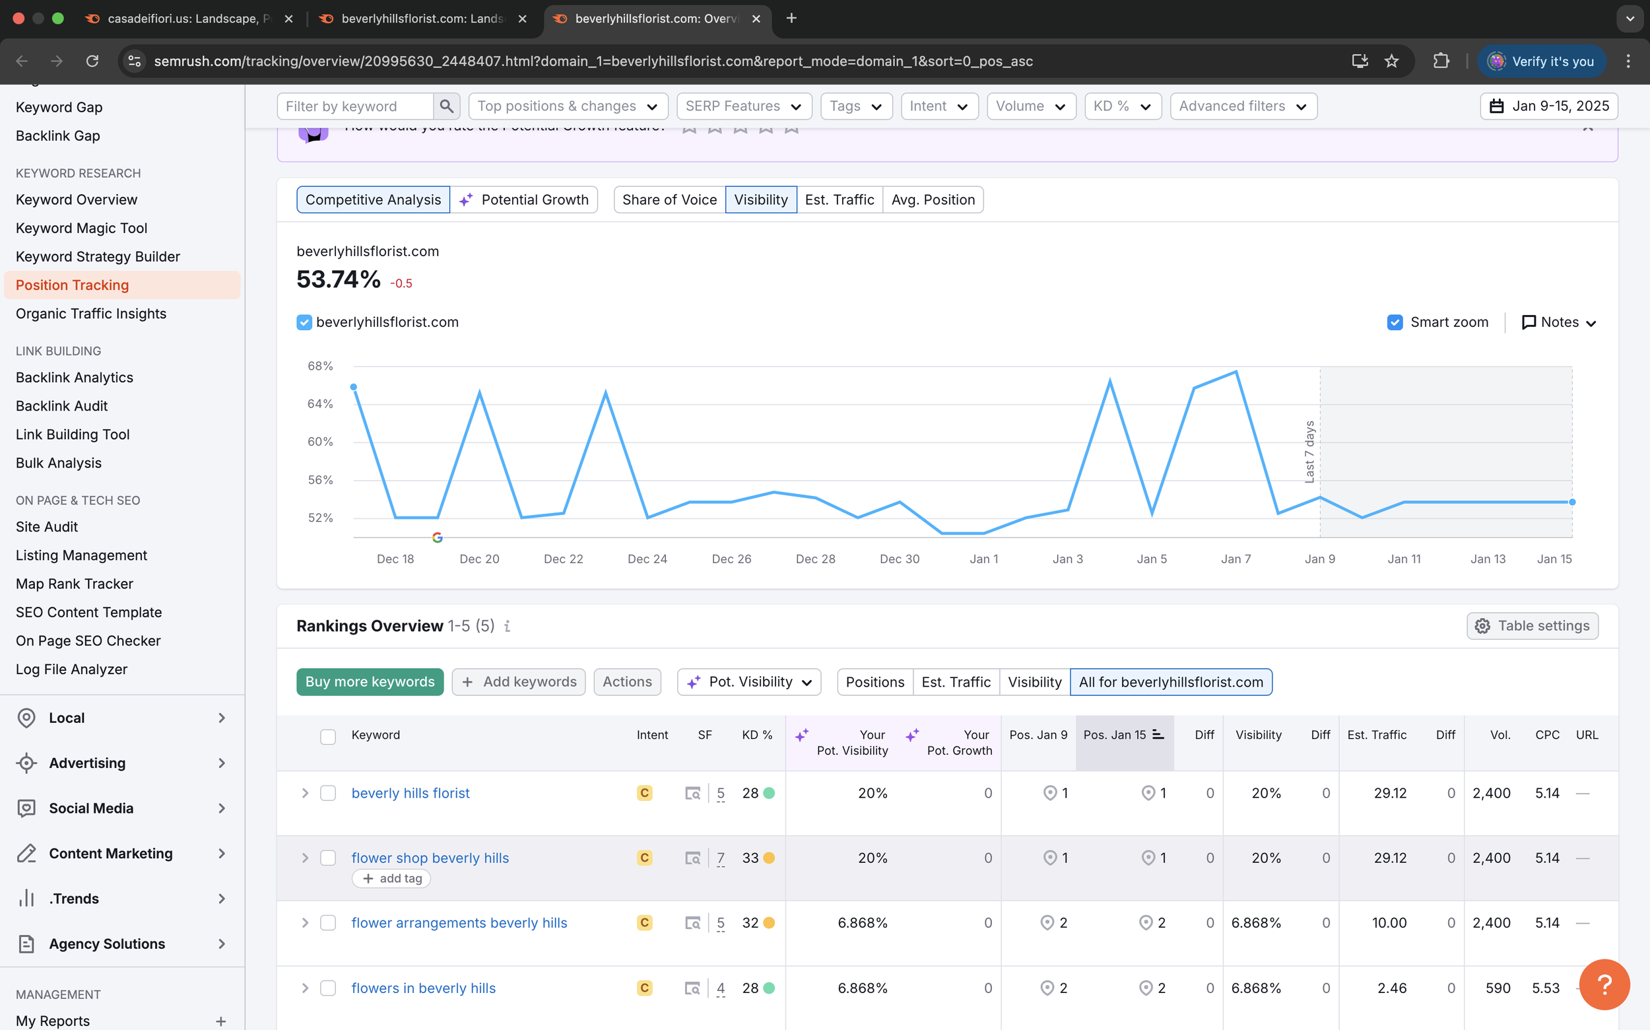Toggle the Smart zoom checkbox
Screen dimensions: 1650x1030
point(1394,322)
